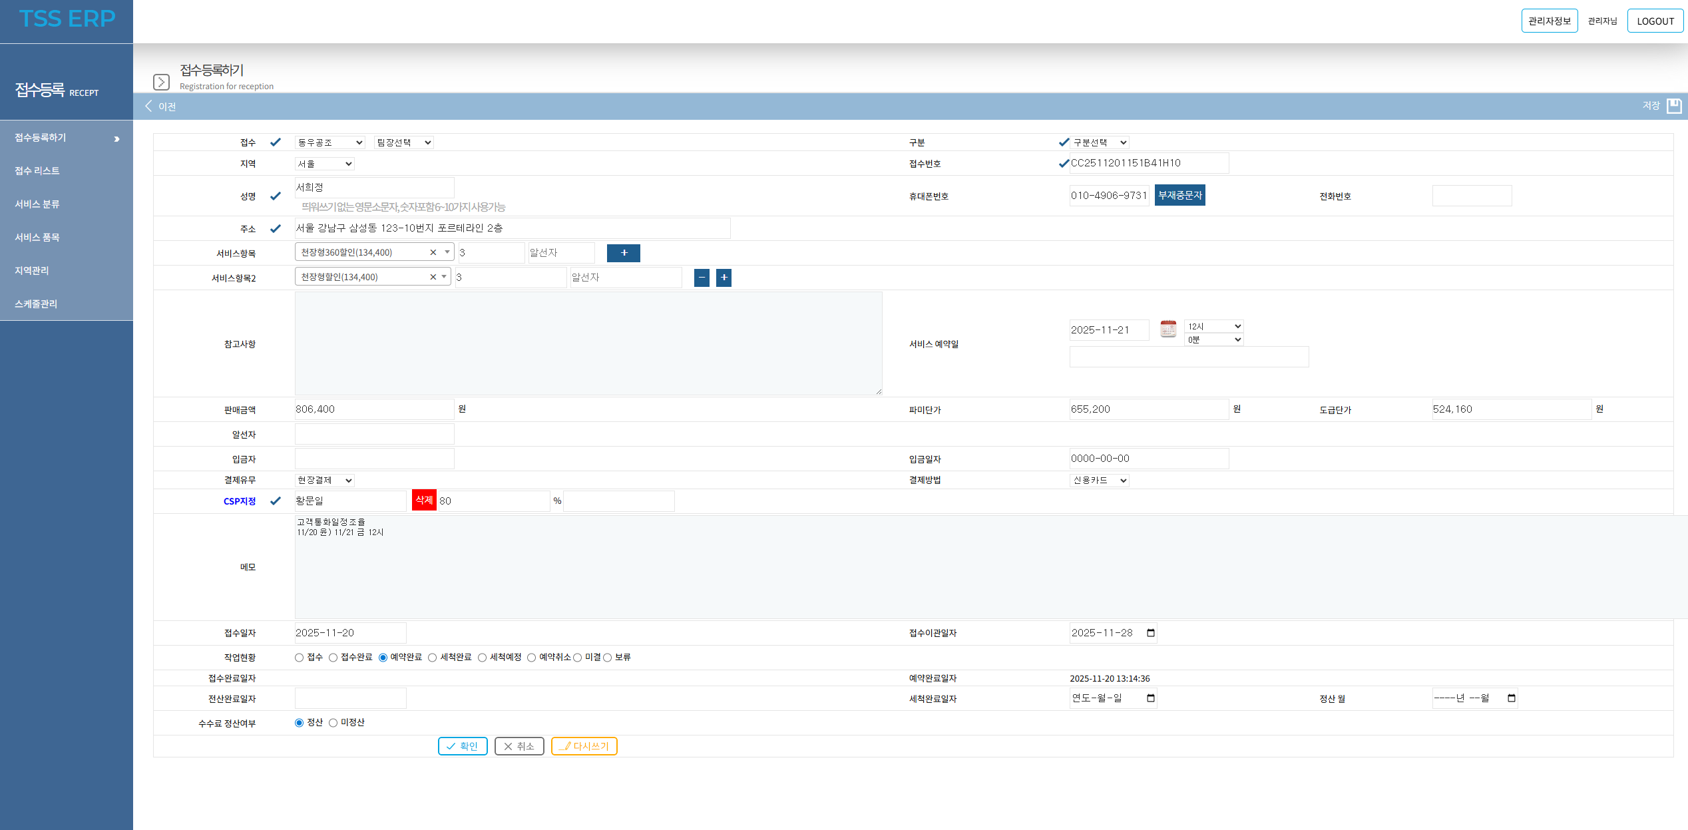
Task: Clear the 천장형360할인 selection with X icon
Action: coord(433,252)
